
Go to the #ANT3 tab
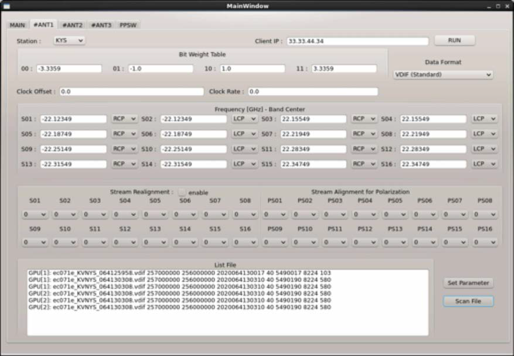pyautogui.click(x=101, y=25)
